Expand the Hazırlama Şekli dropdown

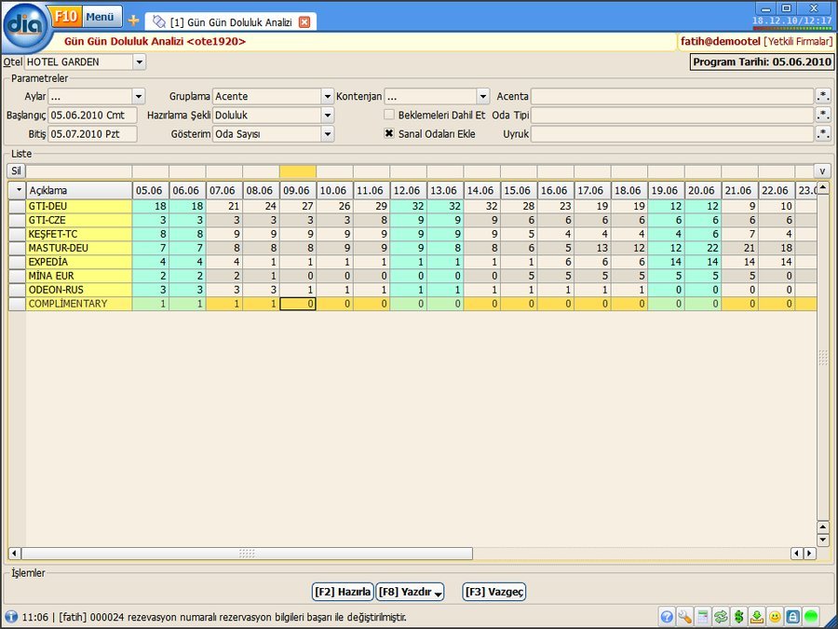[328, 115]
